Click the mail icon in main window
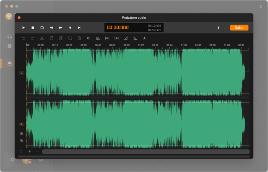 41,160
